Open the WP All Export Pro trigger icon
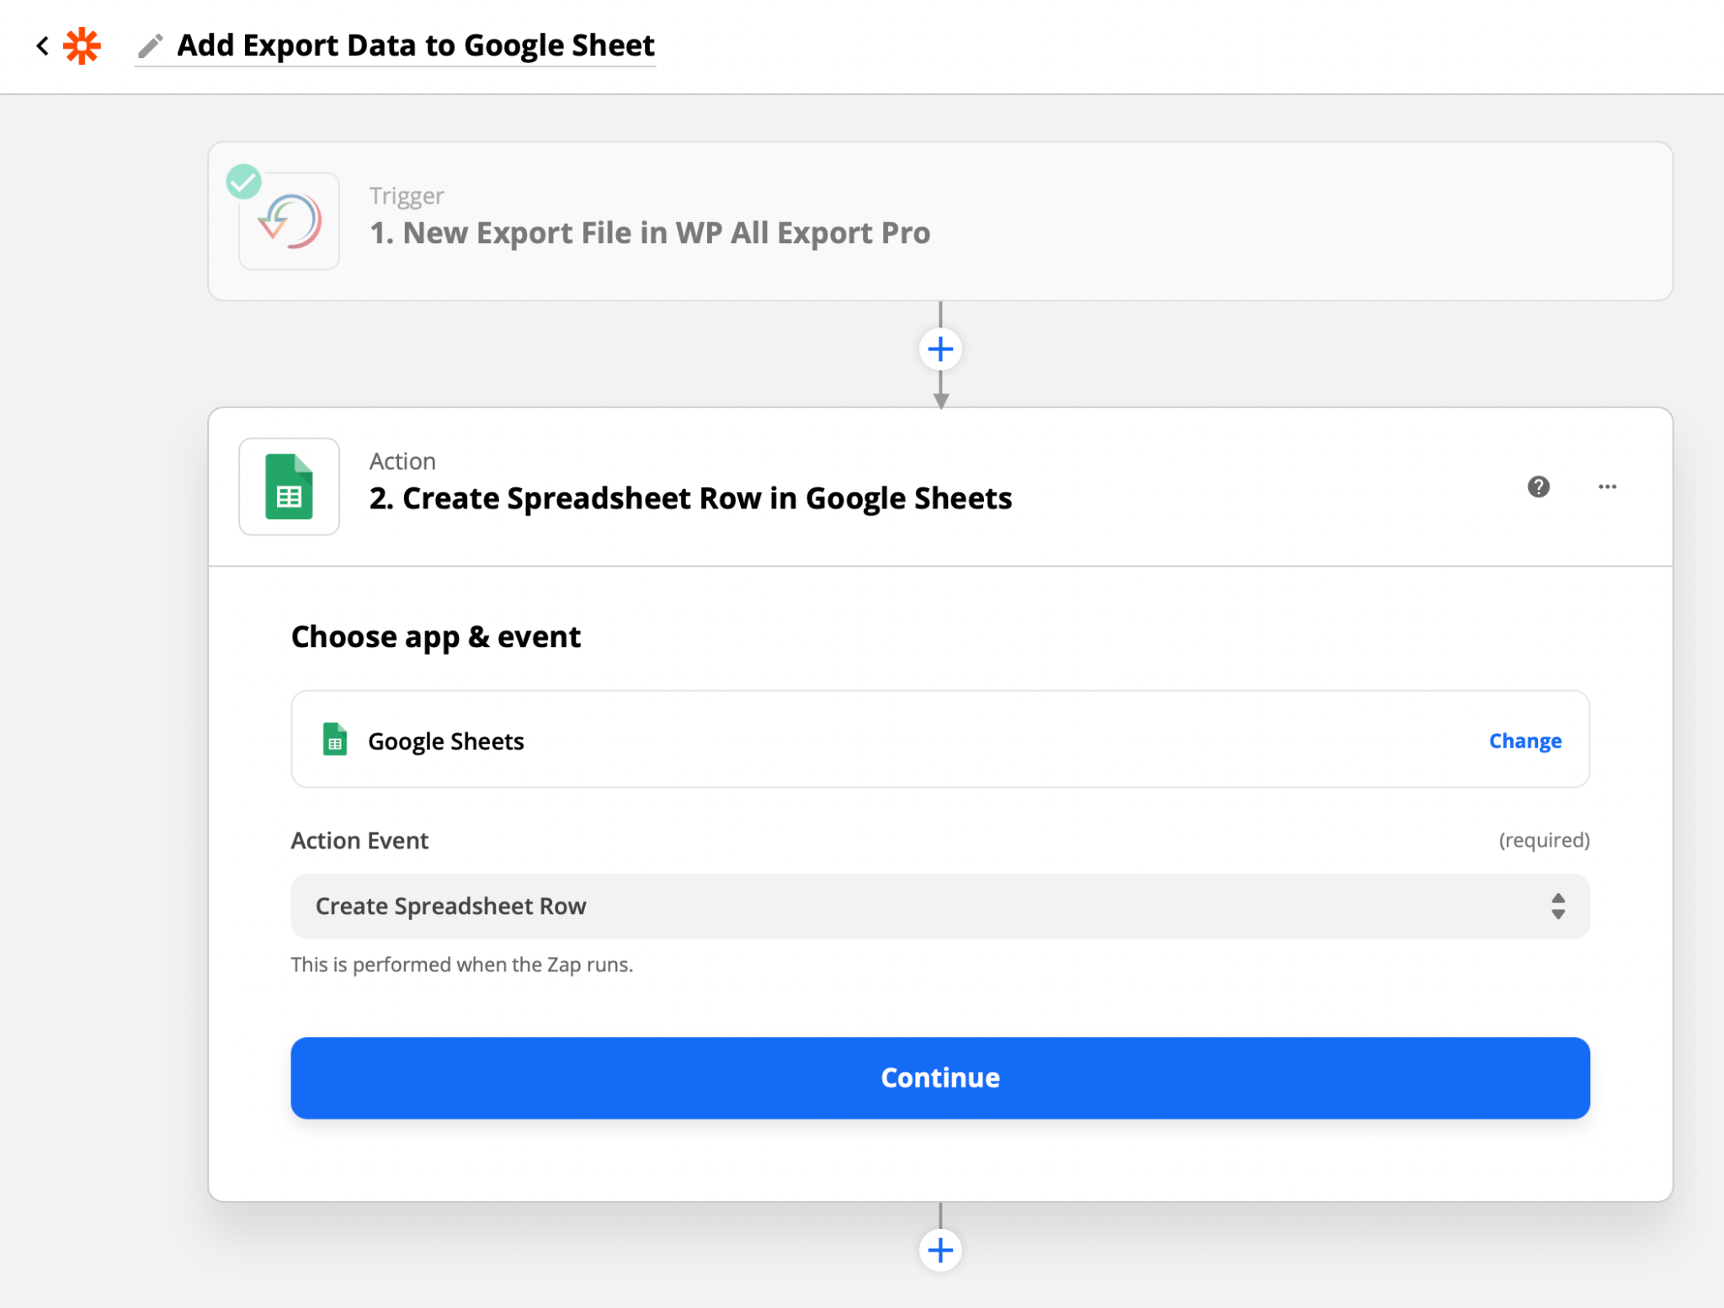 point(289,221)
